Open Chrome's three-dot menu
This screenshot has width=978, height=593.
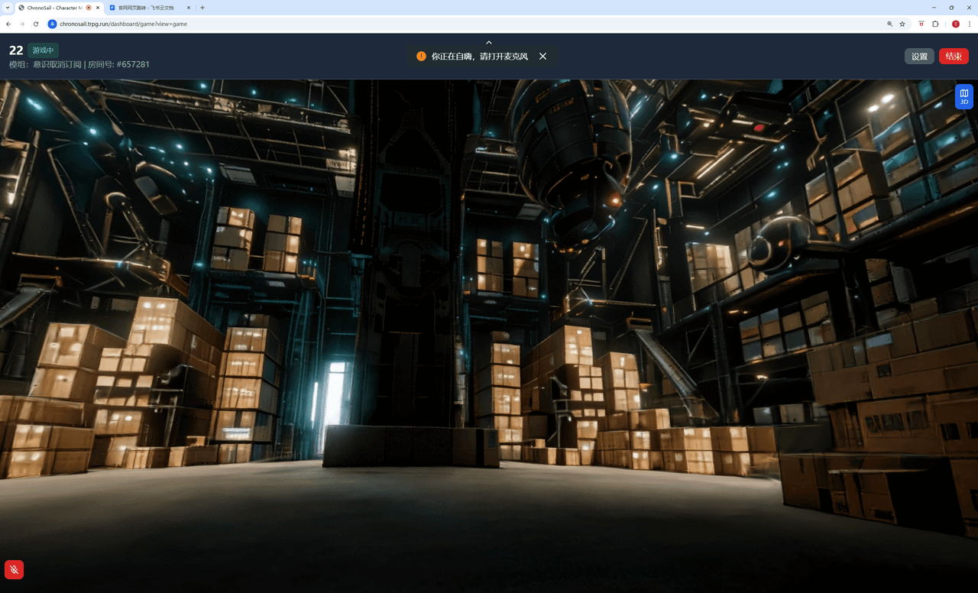[969, 24]
